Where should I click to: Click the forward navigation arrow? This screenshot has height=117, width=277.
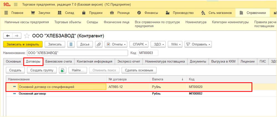(17, 36)
